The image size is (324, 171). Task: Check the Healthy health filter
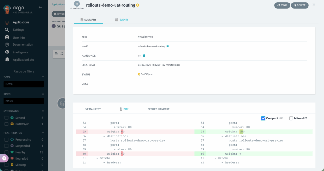point(6,152)
